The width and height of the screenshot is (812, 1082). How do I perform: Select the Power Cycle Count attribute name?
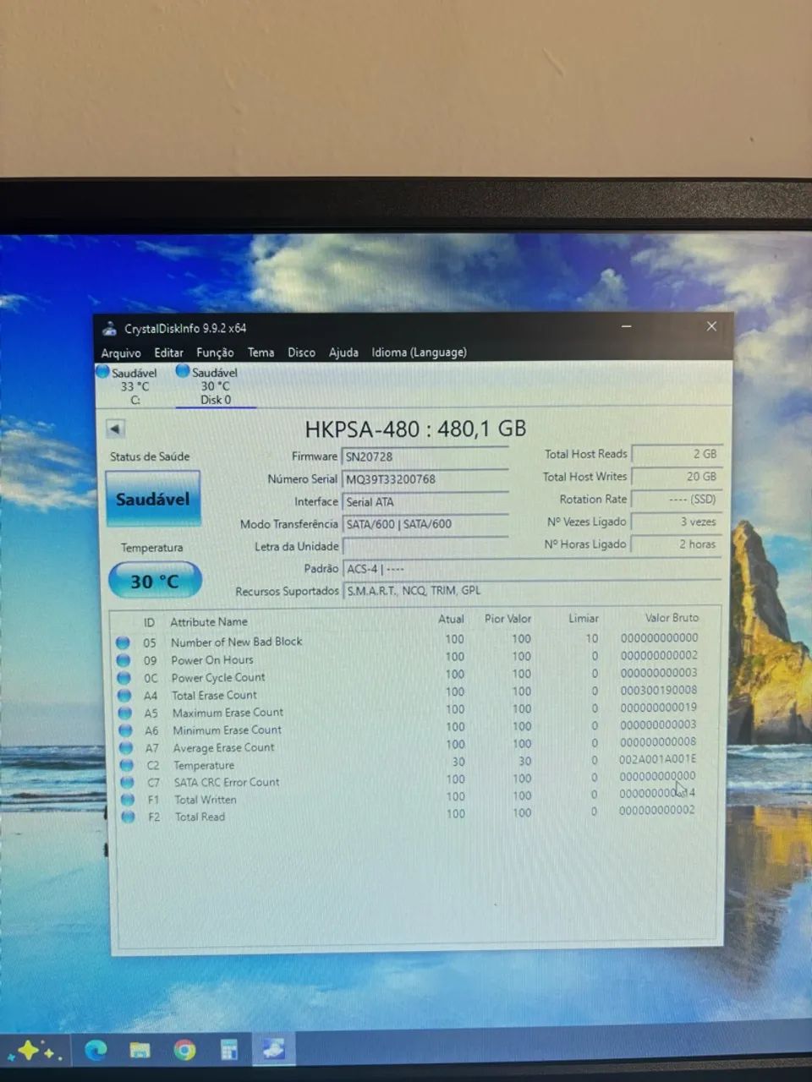217,678
